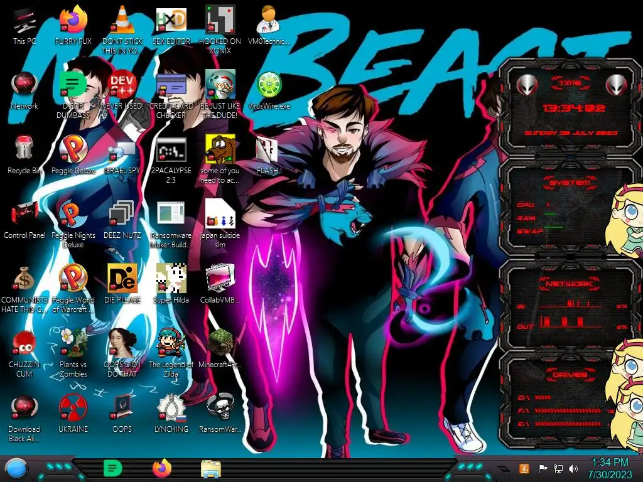
Task: Open green chat app in taskbar
Action: tap(112, 468)
